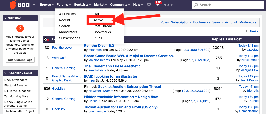Open the Help dropdown menu
The width and height of the screenshot is (266, 114).
(x=138, y=5)
